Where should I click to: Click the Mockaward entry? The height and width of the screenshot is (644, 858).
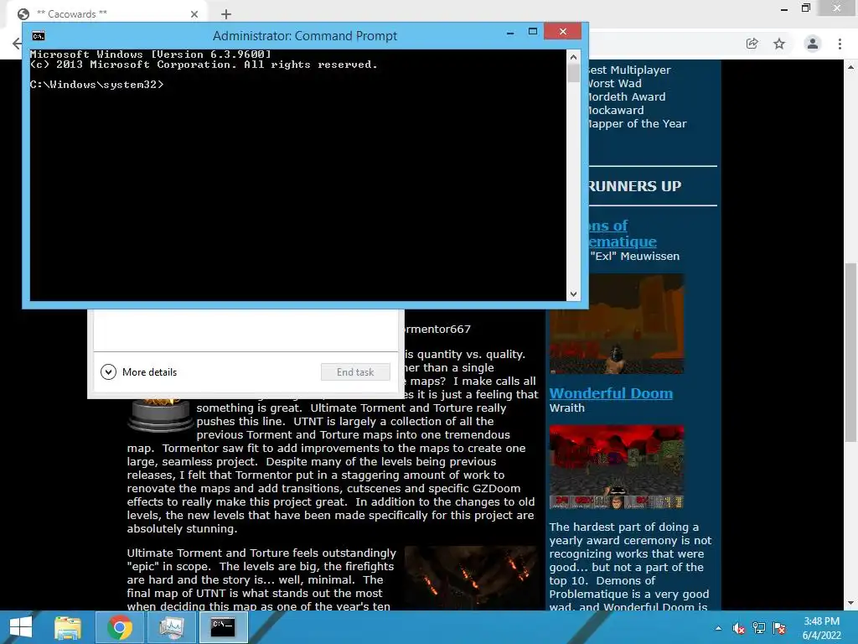pyautogui.click(x=616, y=110)
